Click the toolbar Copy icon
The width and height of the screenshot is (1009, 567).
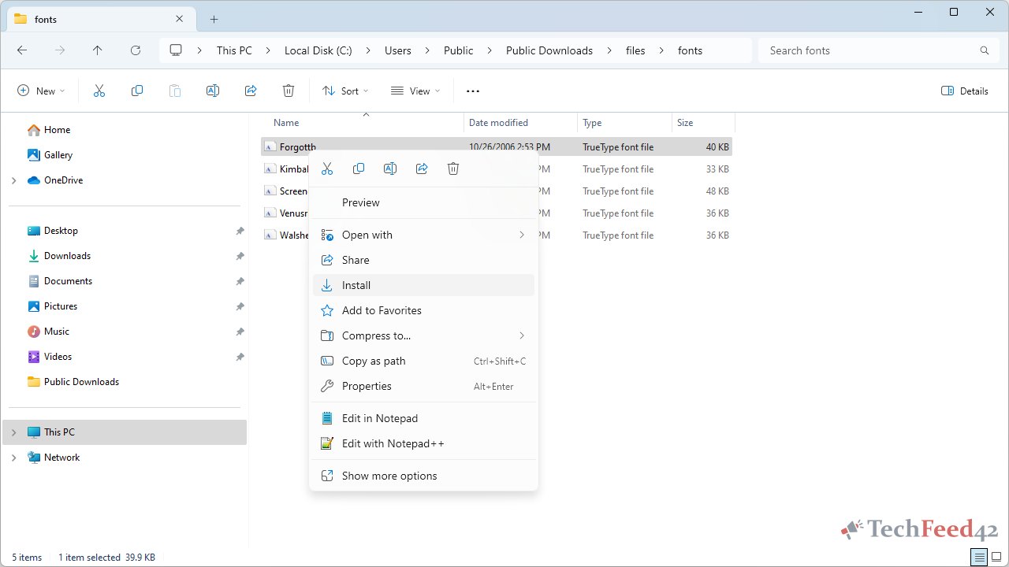point(137,91)
